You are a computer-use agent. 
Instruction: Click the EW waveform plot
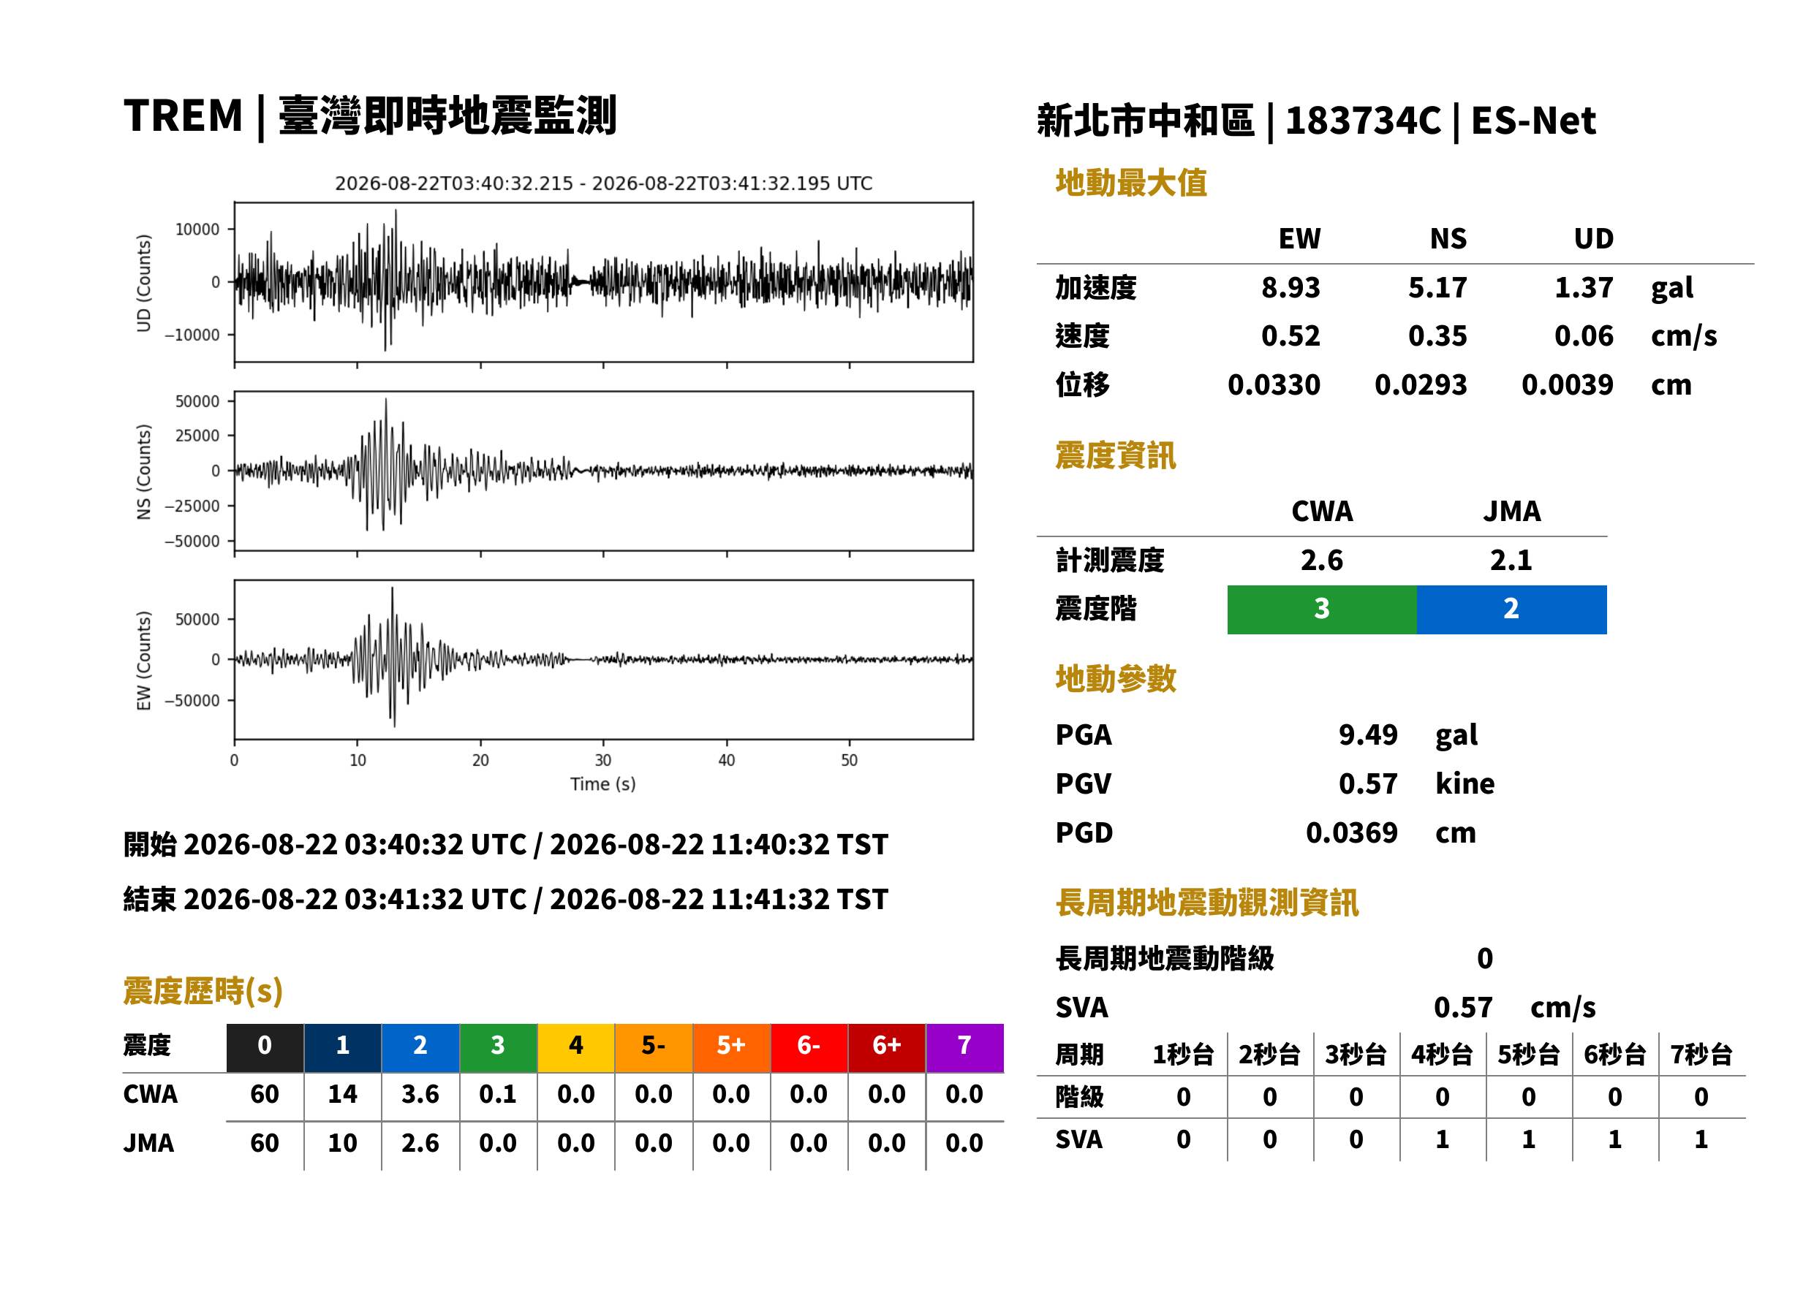point(603,659)
